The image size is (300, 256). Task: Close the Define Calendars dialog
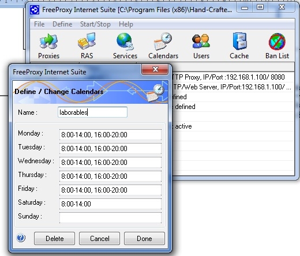tap(155, 69)
